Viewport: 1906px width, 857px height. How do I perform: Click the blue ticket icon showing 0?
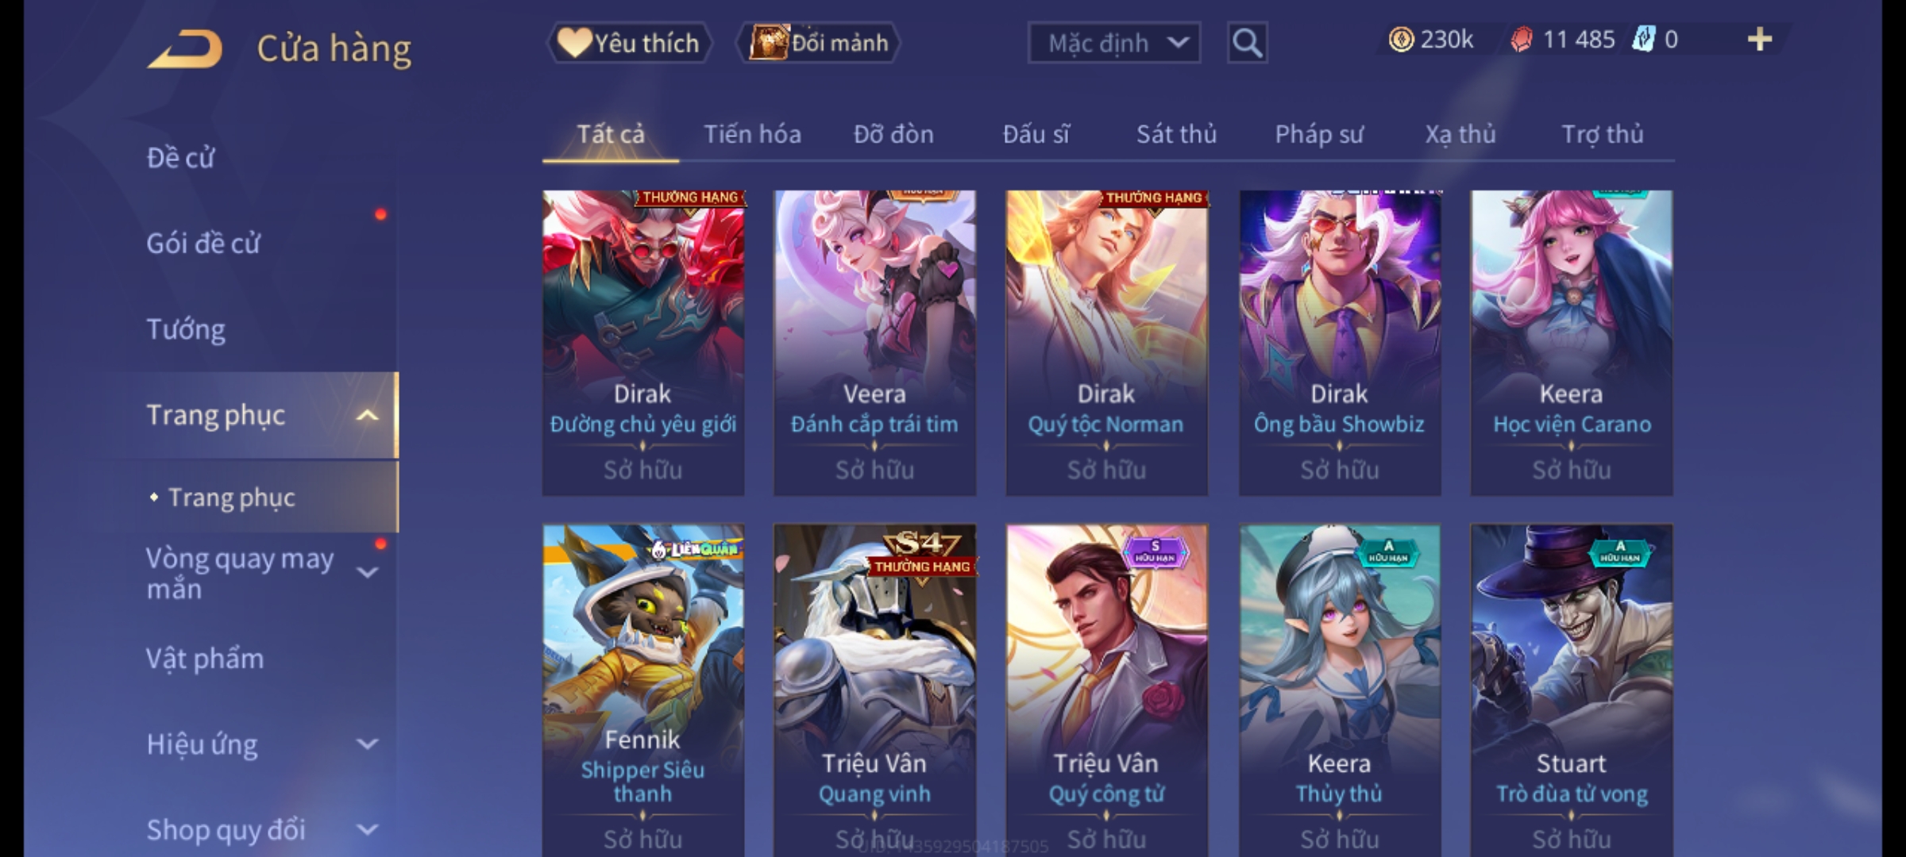coord(1643,40)
